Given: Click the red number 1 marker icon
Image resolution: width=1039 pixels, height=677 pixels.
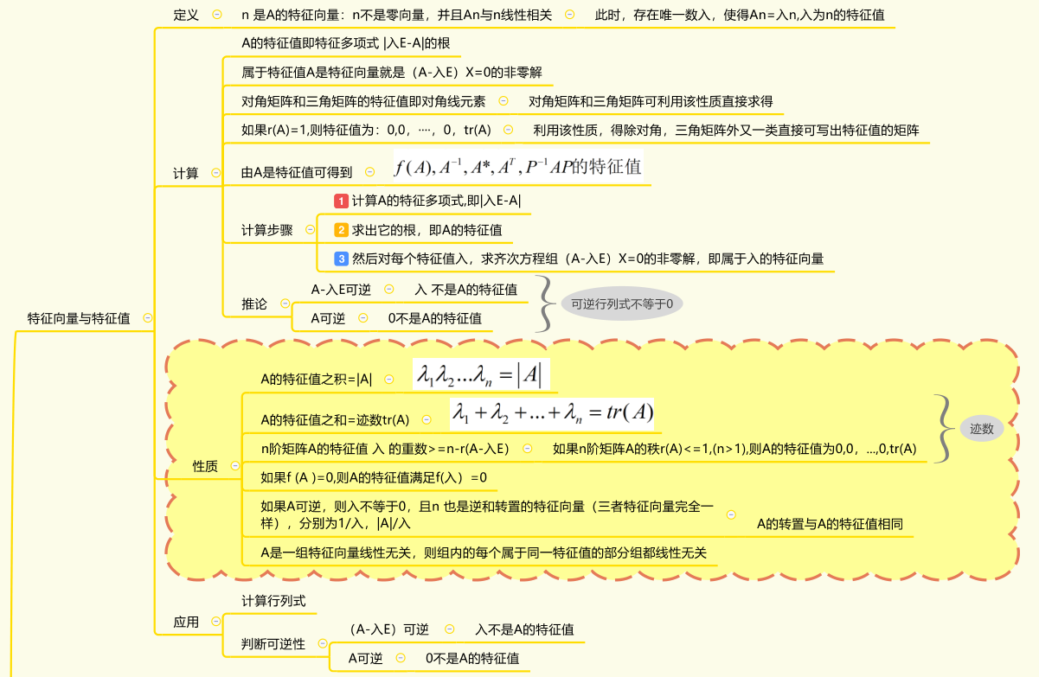Looking at the screenshot, I should pyautogui.click(x=341, y=201).
